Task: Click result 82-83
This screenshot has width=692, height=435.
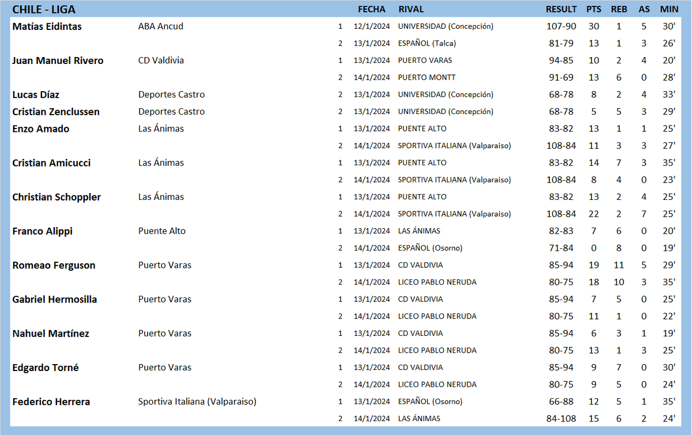Action: pos(561,231)
